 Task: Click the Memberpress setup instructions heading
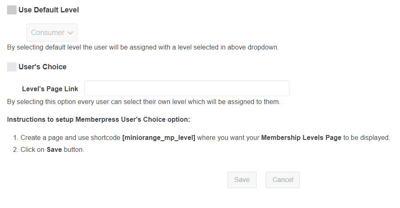coord(98,120)
